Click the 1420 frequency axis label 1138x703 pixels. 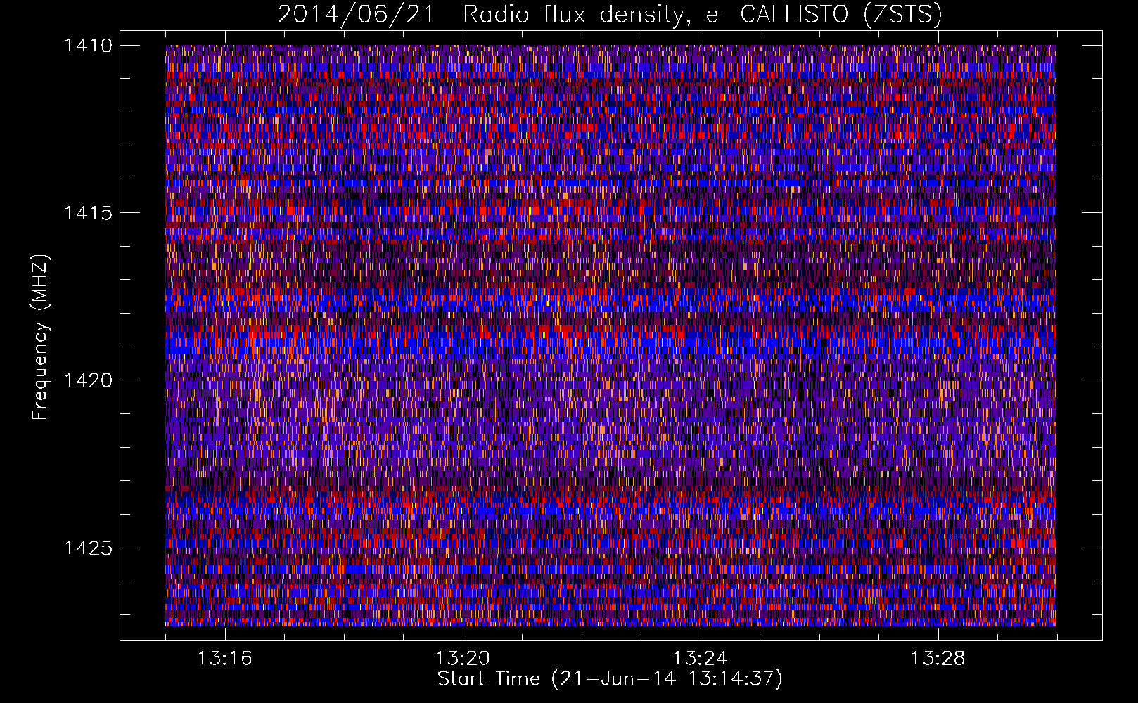click(x=88, y=380)
